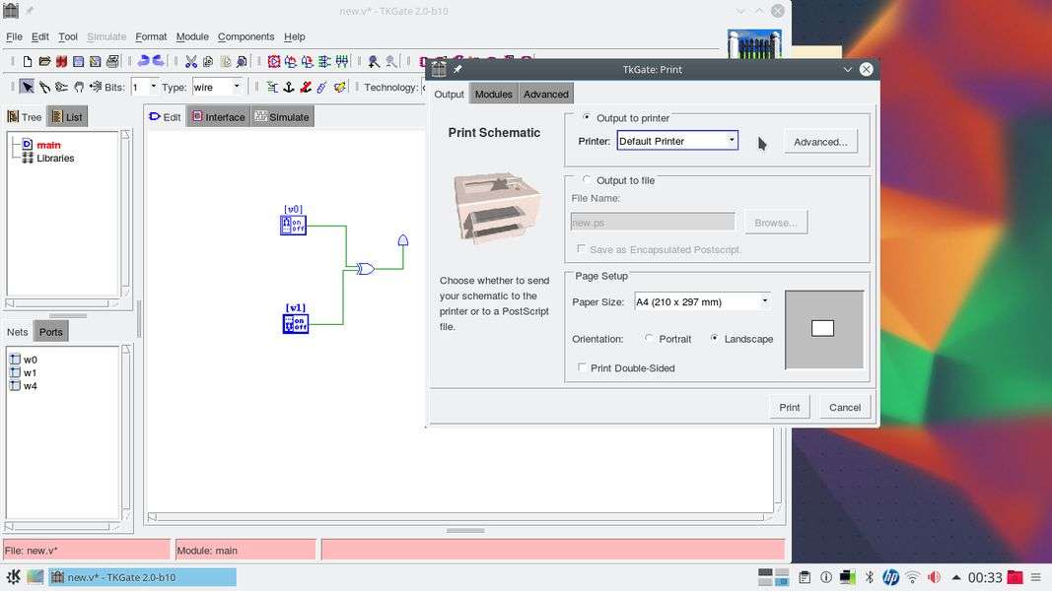Switch to the Modules tab

click(x=493, y=94)
